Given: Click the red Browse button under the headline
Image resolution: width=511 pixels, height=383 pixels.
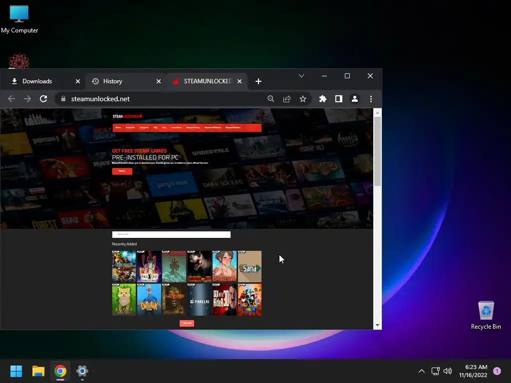Looking at the screenshot, I should pyautogui.click(x=122, y=171).
